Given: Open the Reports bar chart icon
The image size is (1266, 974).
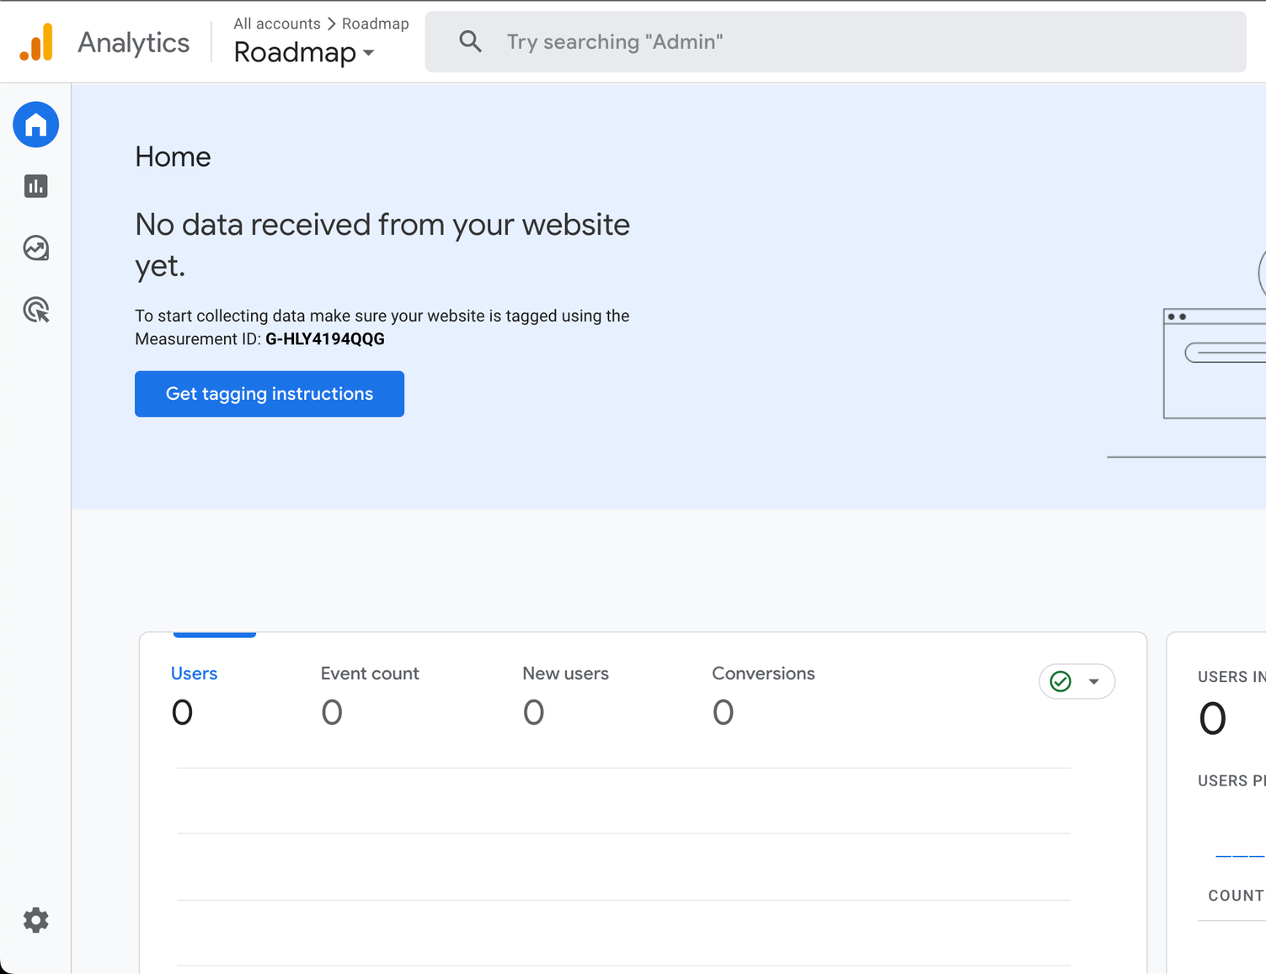Looking at the screenshot, I should pos(36,186).
